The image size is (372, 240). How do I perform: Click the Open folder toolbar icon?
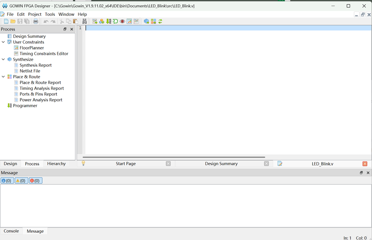pyautogui.click(x=13, y=22)
